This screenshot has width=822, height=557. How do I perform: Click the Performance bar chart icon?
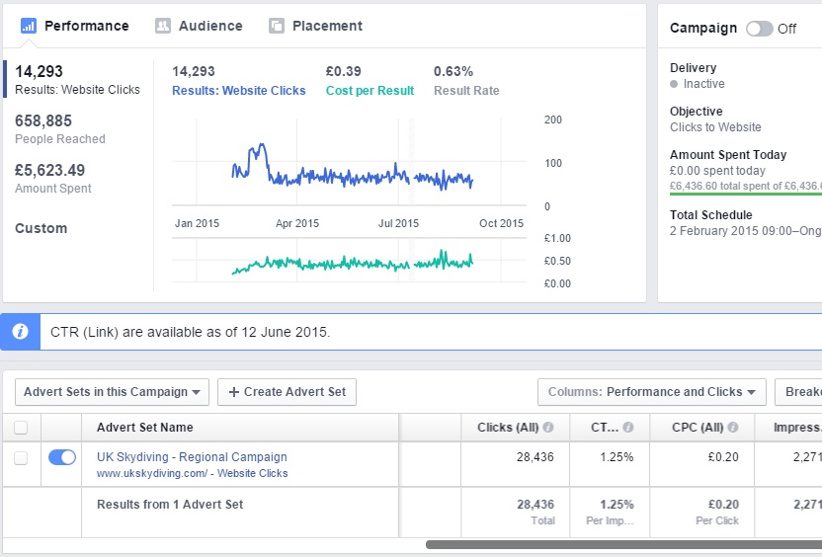(29, 27)
